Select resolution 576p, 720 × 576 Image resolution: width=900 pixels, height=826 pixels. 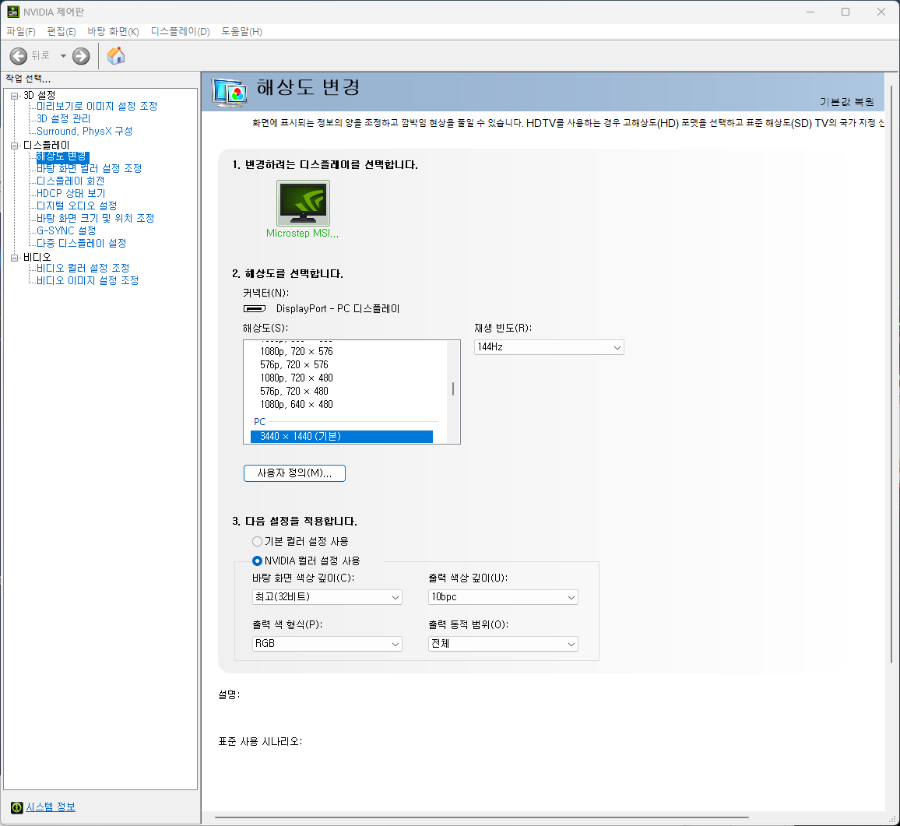coord(294,364)
